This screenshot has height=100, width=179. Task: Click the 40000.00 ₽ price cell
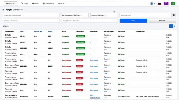coord(24,96)
